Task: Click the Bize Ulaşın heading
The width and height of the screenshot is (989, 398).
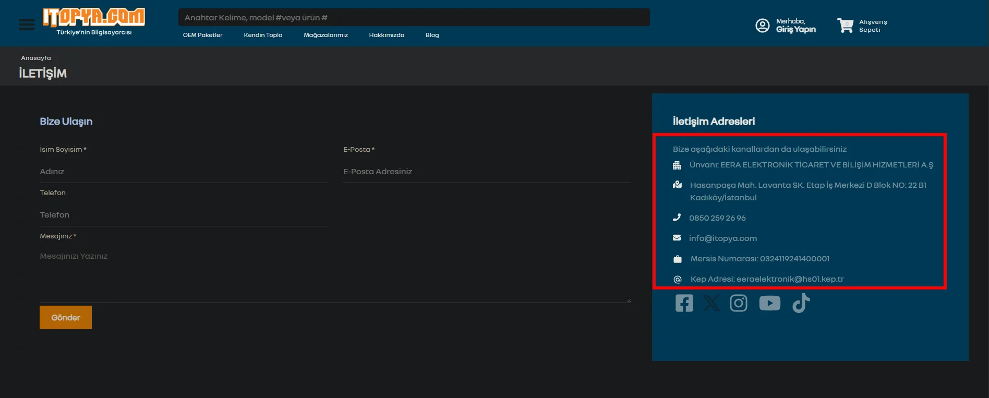Action: pos(66,122)
